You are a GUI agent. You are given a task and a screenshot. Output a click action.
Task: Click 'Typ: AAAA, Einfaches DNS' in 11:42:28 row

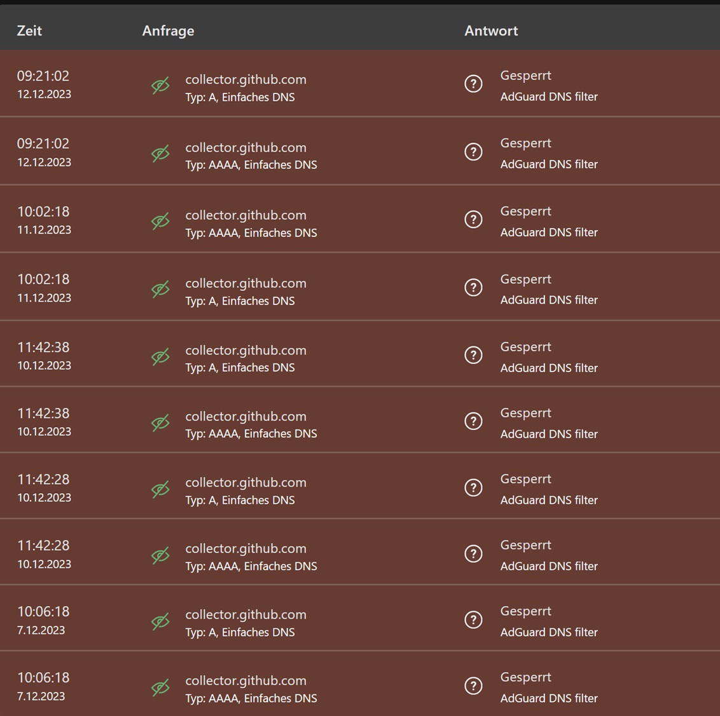pos(251,567)
